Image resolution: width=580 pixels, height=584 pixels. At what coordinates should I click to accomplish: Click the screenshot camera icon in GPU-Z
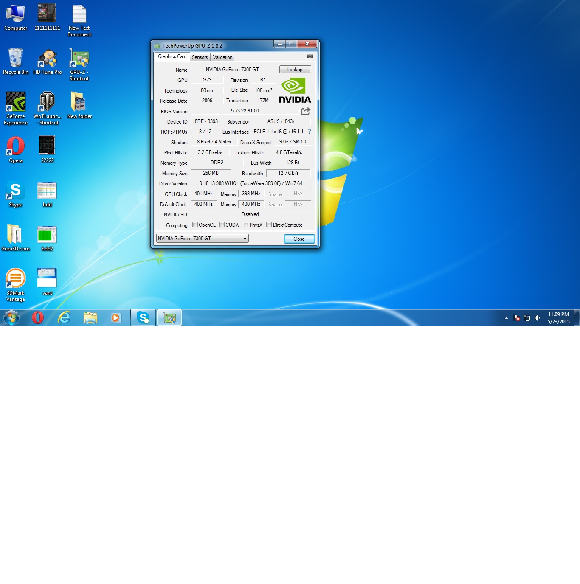pyautogui.click(x=310, y=56)
